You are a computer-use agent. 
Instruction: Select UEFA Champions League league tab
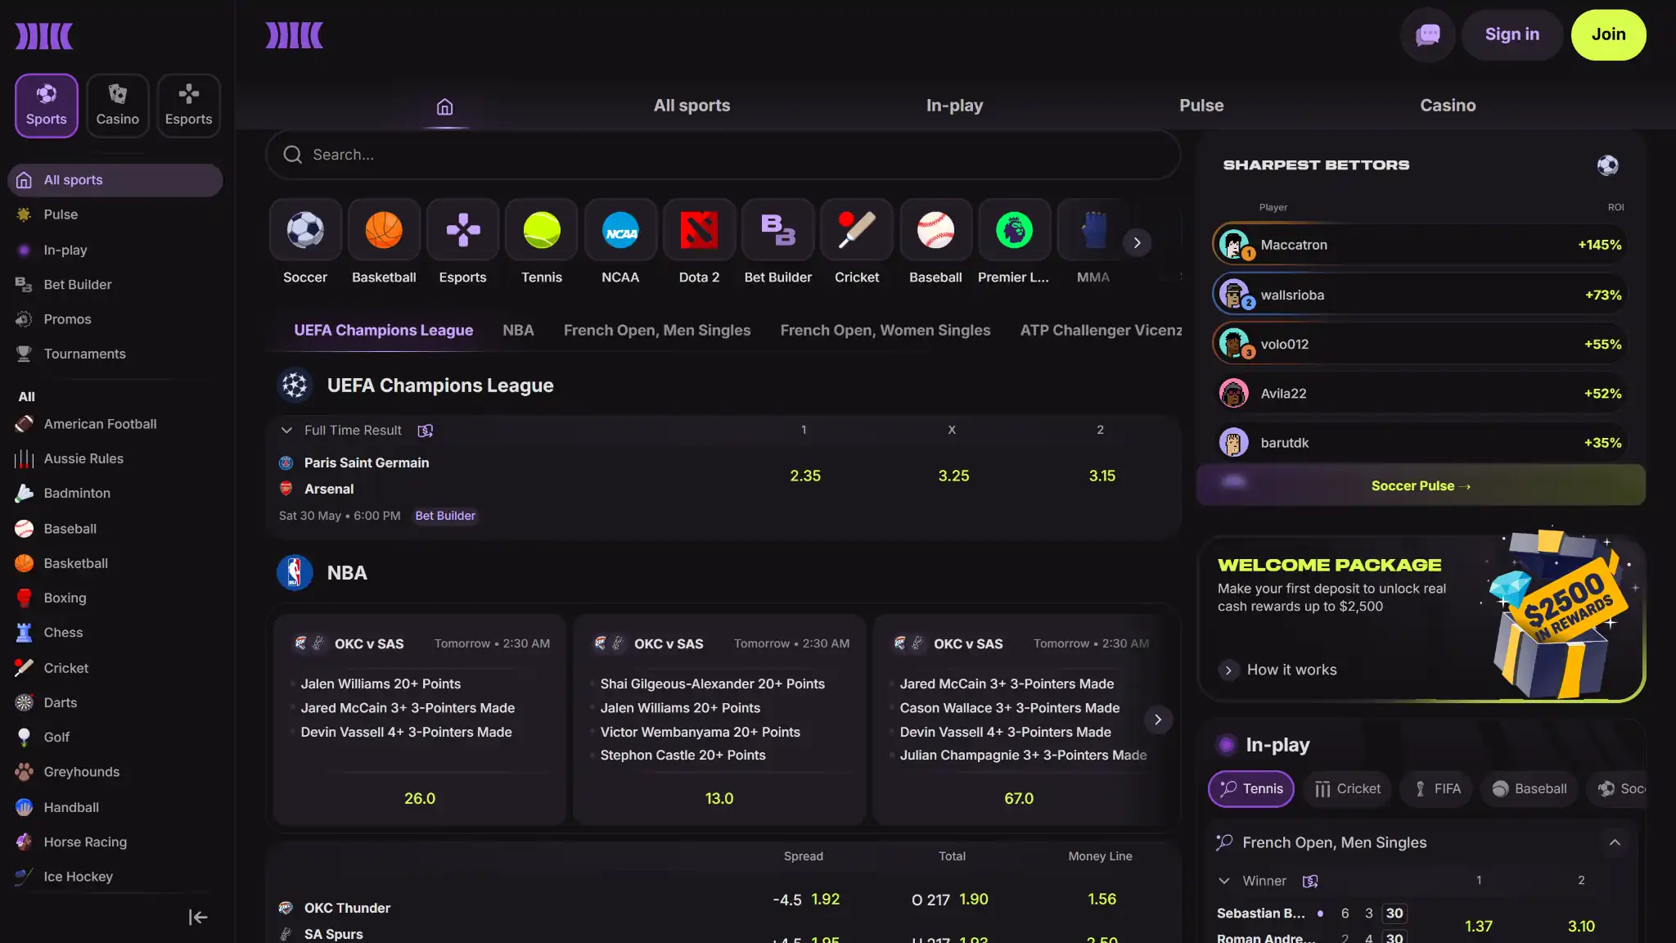point(384,331)
